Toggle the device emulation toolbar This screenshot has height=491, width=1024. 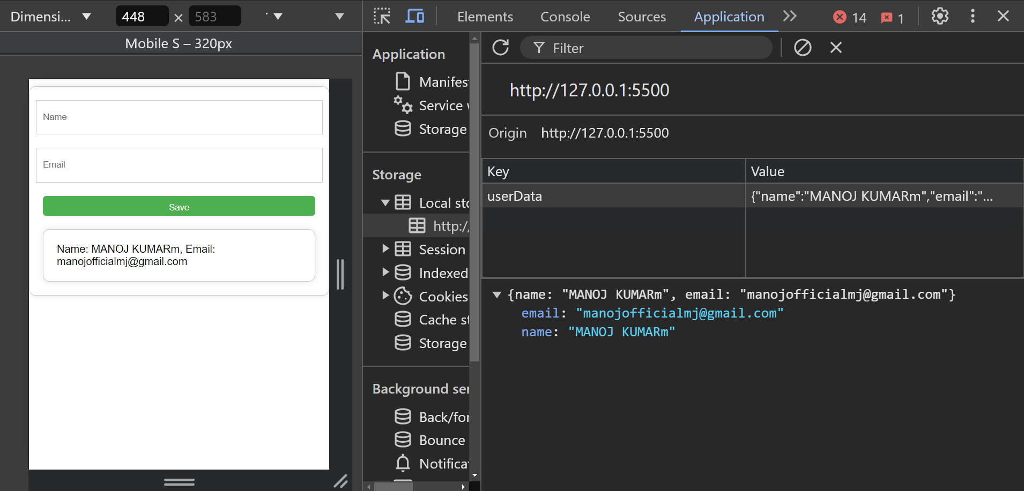pyautogui.click(x=413, y=16)
